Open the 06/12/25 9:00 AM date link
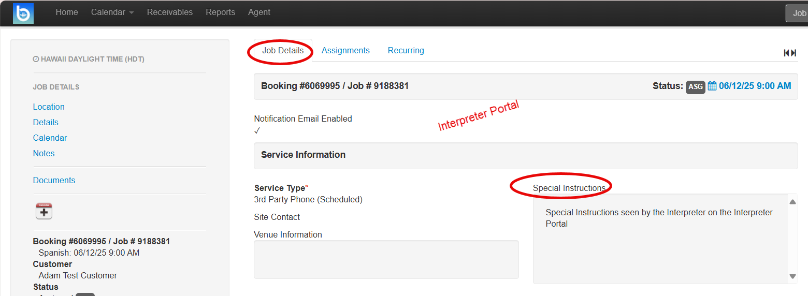 (755, 86)
